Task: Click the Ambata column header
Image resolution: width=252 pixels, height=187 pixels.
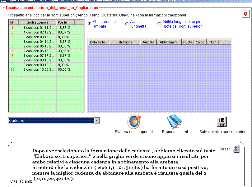Action: [148, 42]
